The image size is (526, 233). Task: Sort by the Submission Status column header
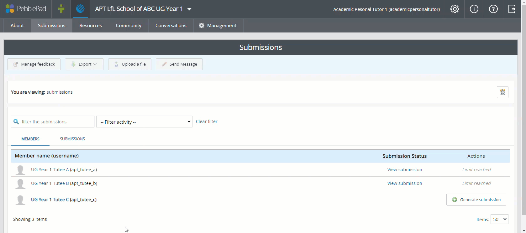404,156
